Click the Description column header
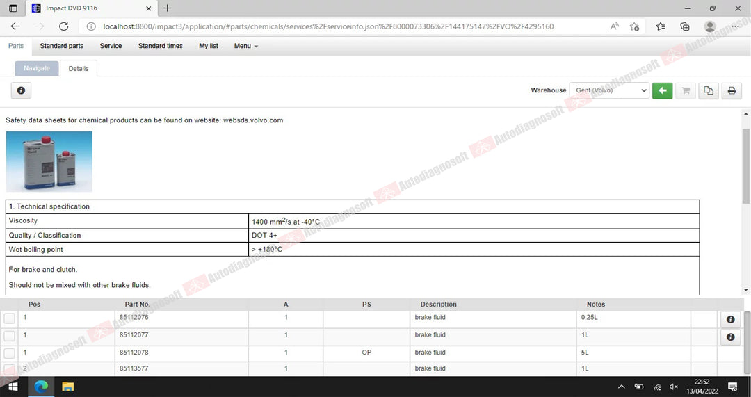The width and height of the screenshot is (751, 397). (x=438, y=304)
